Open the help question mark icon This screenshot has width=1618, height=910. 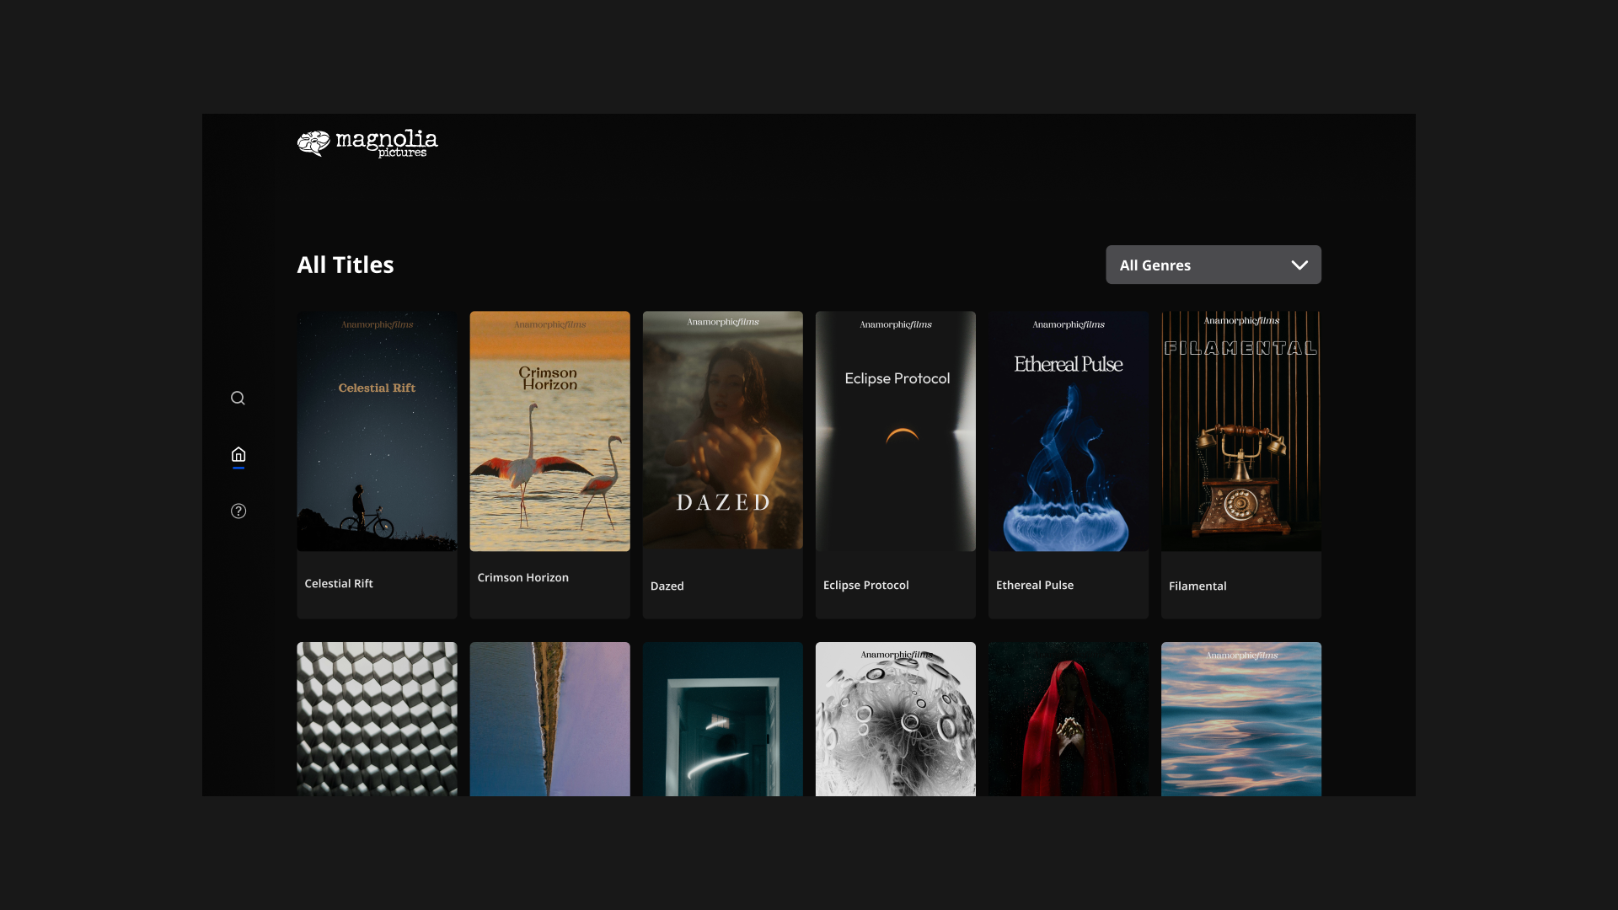[238, 511]
